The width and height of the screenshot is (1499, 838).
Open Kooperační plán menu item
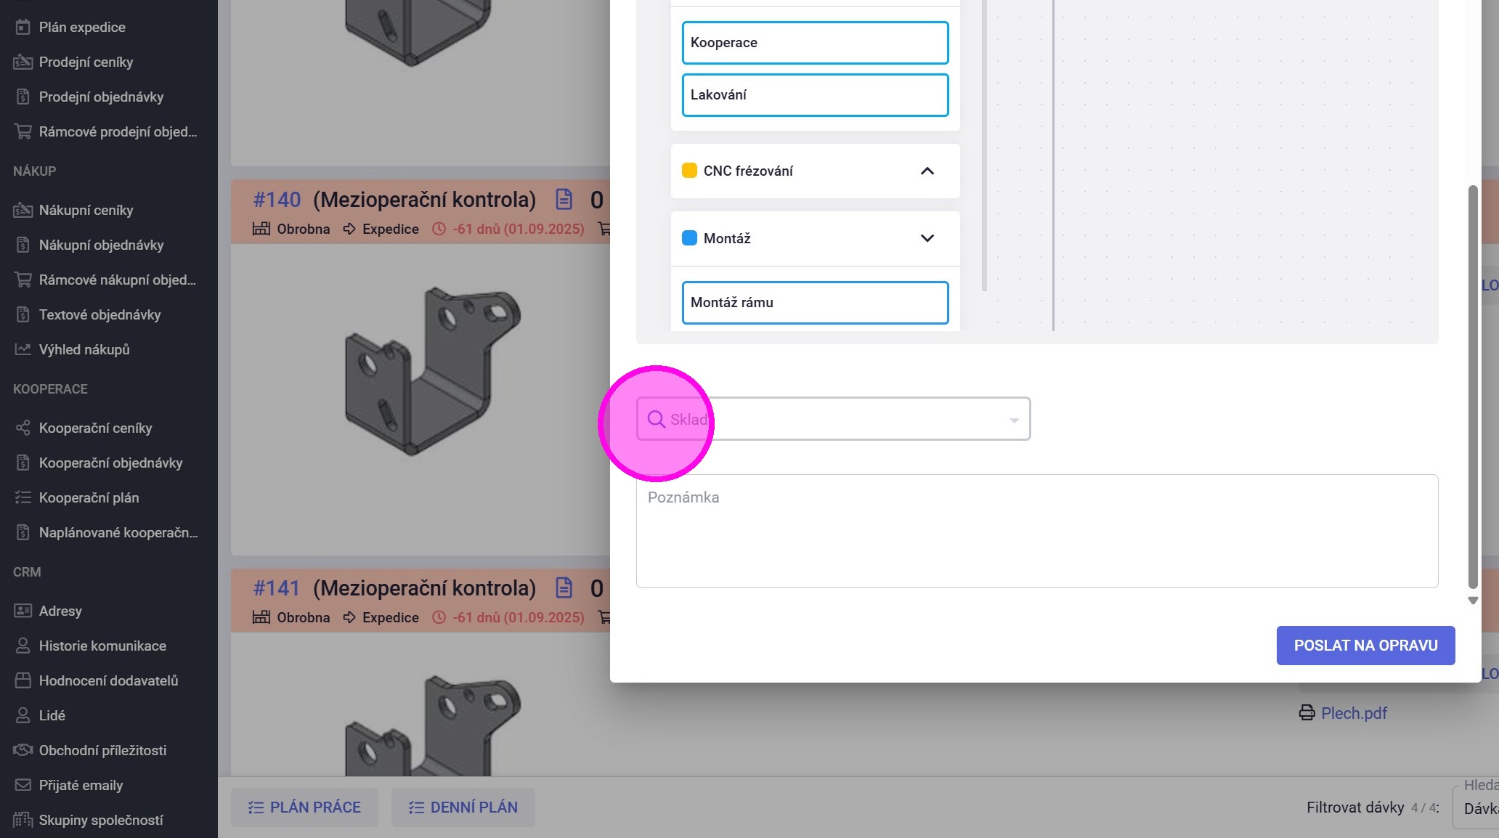pos(89,497)
